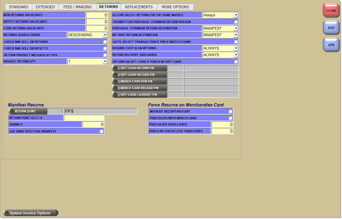
Task: Expand the Returns Search Order dropdown
Action: [x=105, y=35]
